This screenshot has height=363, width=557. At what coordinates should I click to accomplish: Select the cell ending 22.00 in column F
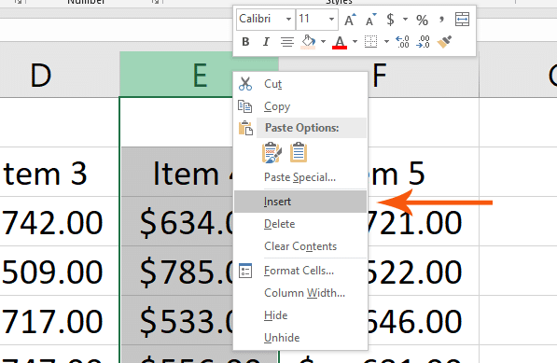click(424, 271)
